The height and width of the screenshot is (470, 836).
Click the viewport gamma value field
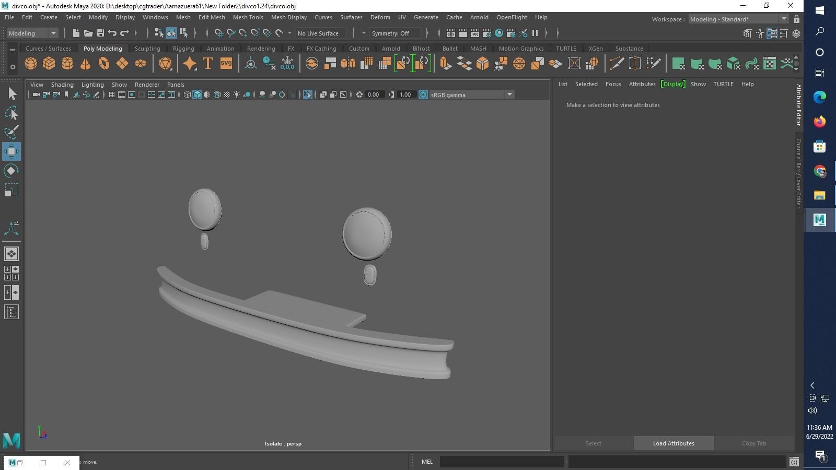point(405,95)
